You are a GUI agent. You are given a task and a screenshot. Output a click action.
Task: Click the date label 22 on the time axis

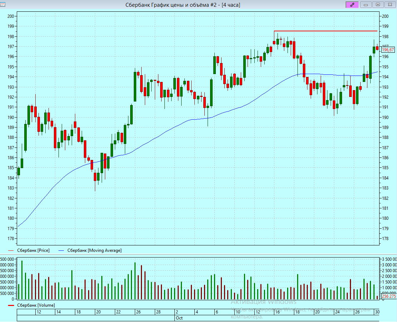pos(118,312)
